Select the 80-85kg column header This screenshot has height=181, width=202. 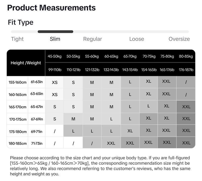[x=186, y=56]
